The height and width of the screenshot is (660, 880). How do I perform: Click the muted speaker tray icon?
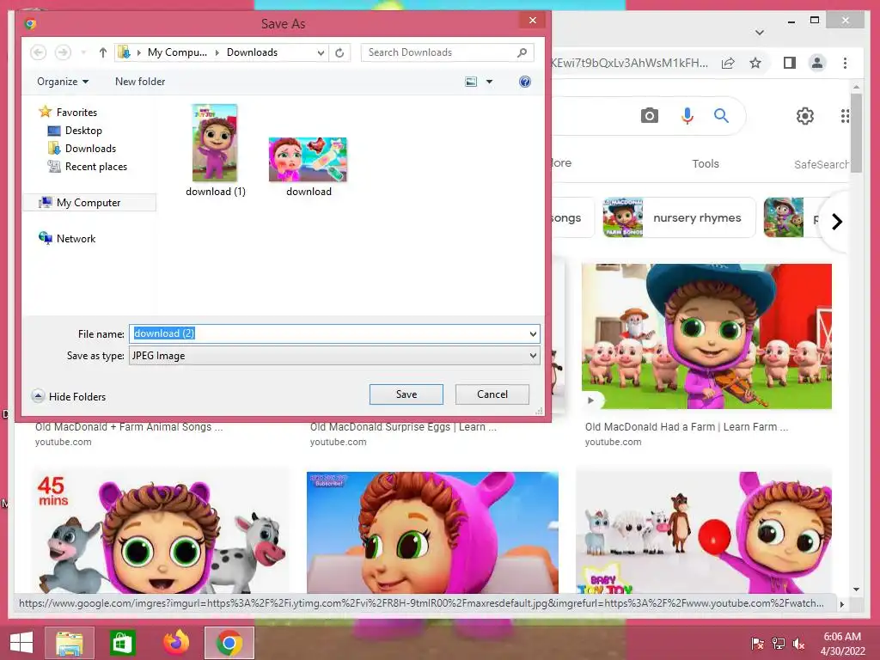point(798,643)
